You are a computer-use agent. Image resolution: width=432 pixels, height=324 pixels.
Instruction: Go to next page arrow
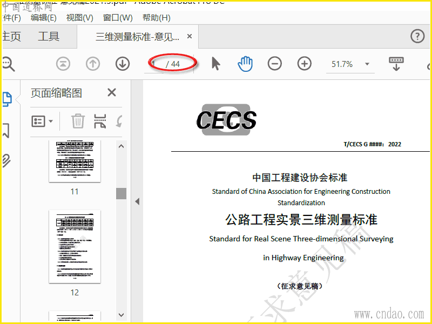[x=123, y=64]
